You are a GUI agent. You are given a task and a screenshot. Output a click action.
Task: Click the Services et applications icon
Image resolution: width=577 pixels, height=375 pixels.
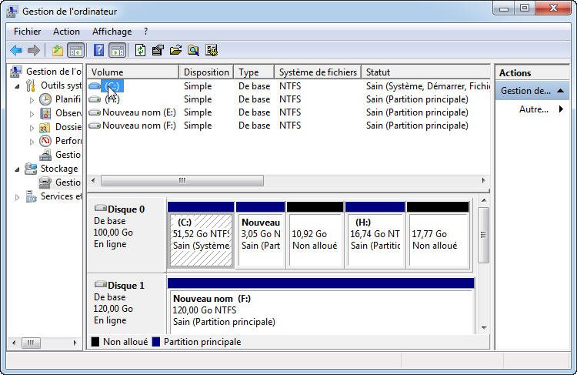[32, 196]
